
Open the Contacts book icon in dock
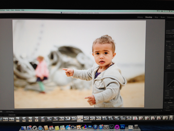[x=46, y=128]
